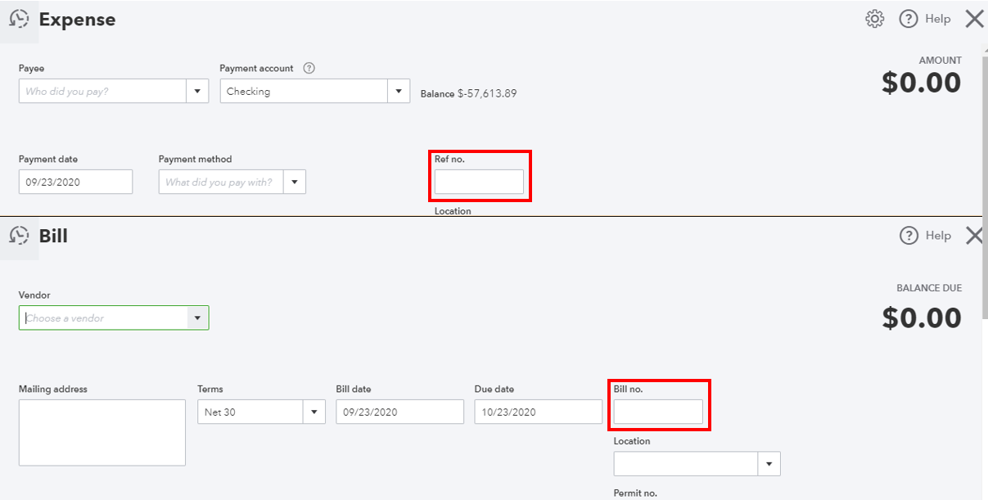Open the Payment account dropdown
988x500 pixels.
pyautogui.click(x=399, y=91)
